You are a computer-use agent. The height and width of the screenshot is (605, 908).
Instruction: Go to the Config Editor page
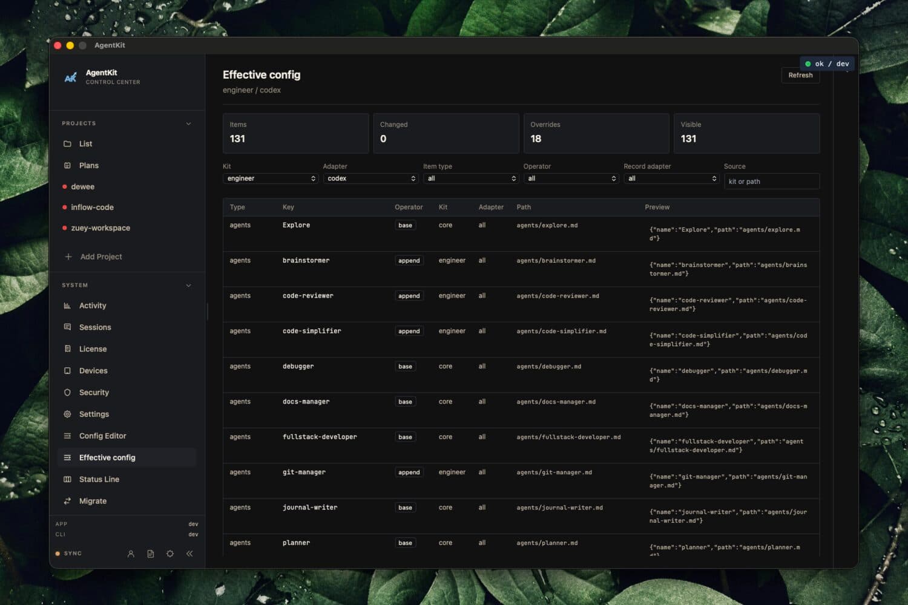pyautogui.click(x=103, y=436)
